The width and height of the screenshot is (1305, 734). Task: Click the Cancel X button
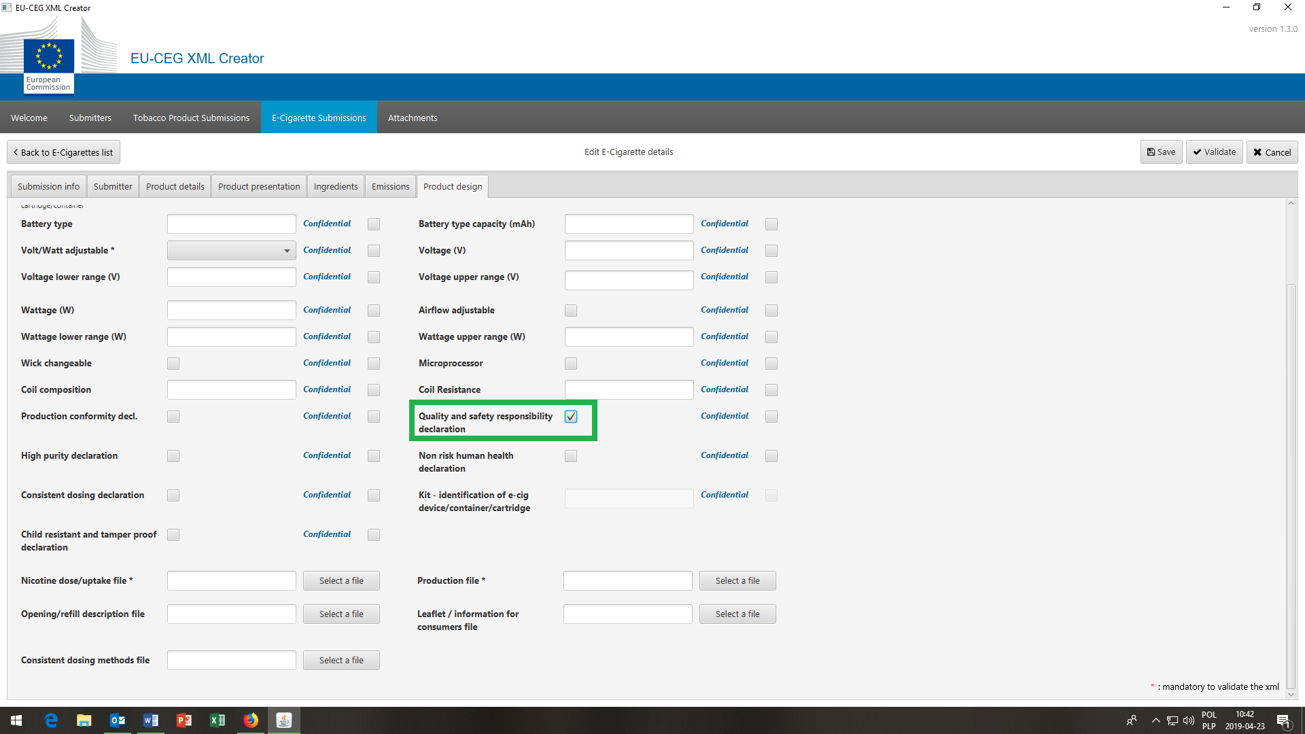tap(1272, 152)
